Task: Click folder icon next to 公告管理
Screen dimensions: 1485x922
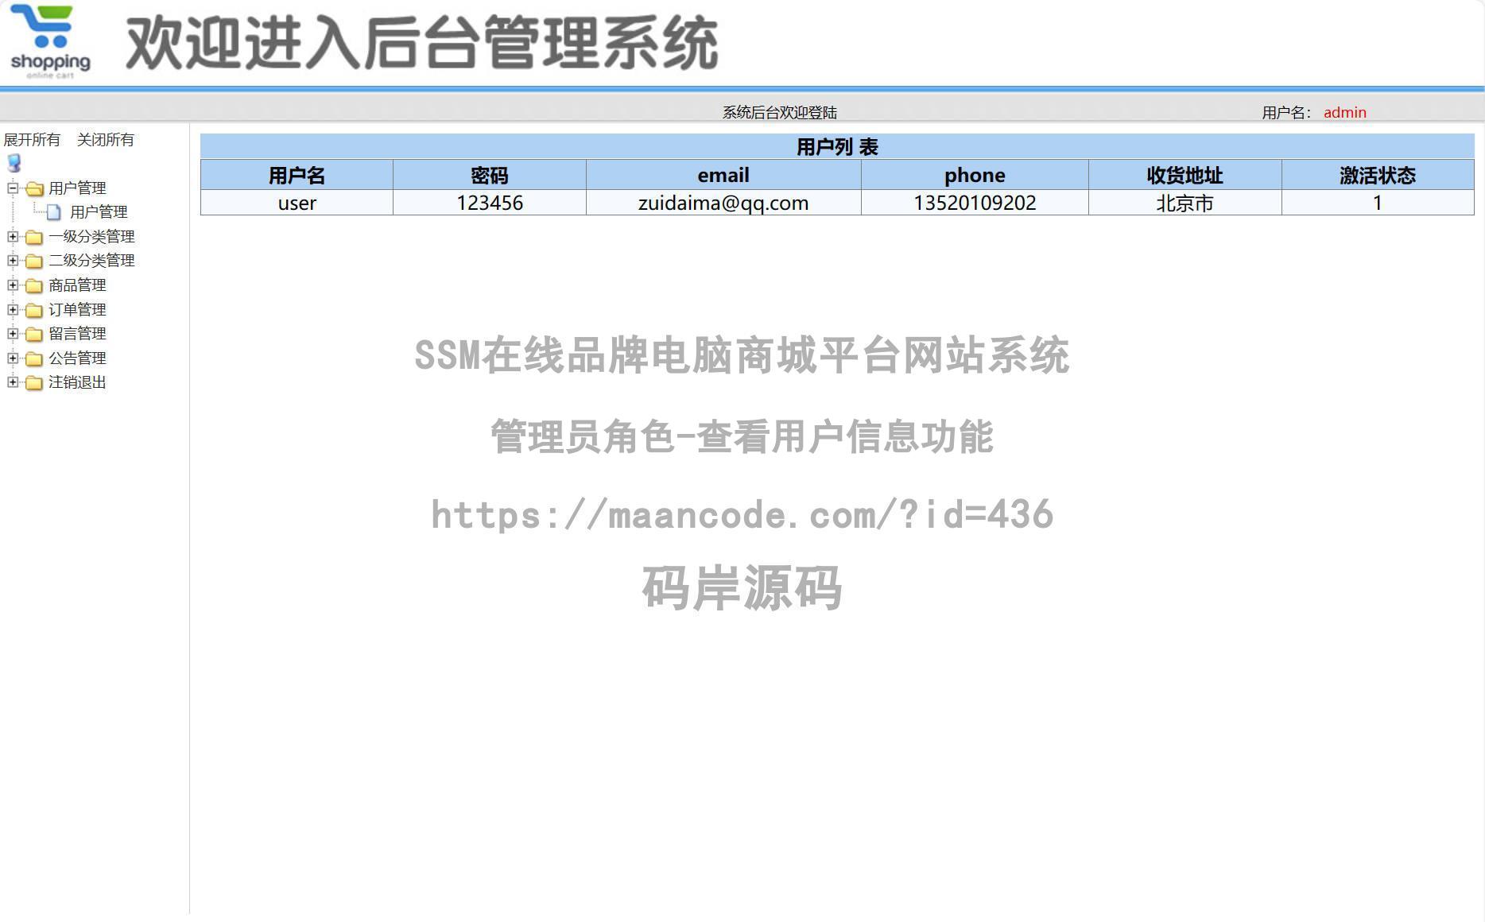Action: (x=33, y=358)
